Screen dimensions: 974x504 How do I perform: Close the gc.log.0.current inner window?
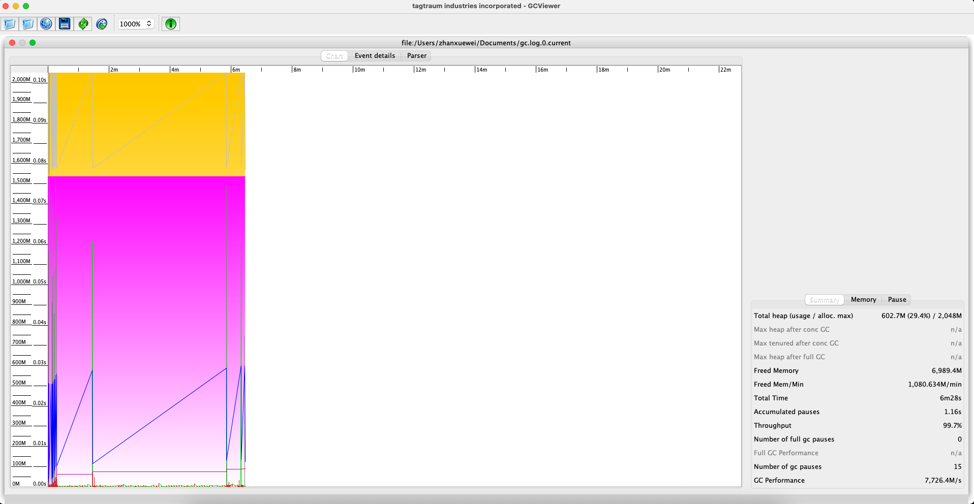[x=12, y=43]
